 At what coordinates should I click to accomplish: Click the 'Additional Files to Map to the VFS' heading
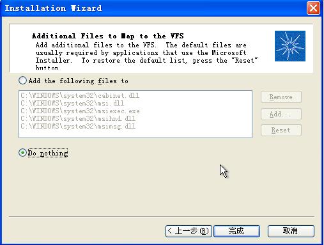click(108, 36)
